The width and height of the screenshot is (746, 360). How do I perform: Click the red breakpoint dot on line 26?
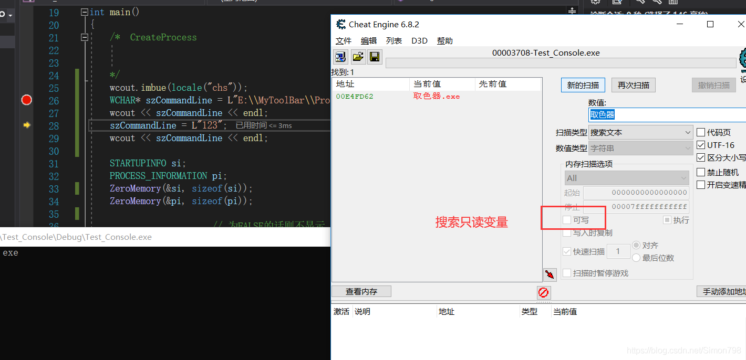(x=26, y=100)
